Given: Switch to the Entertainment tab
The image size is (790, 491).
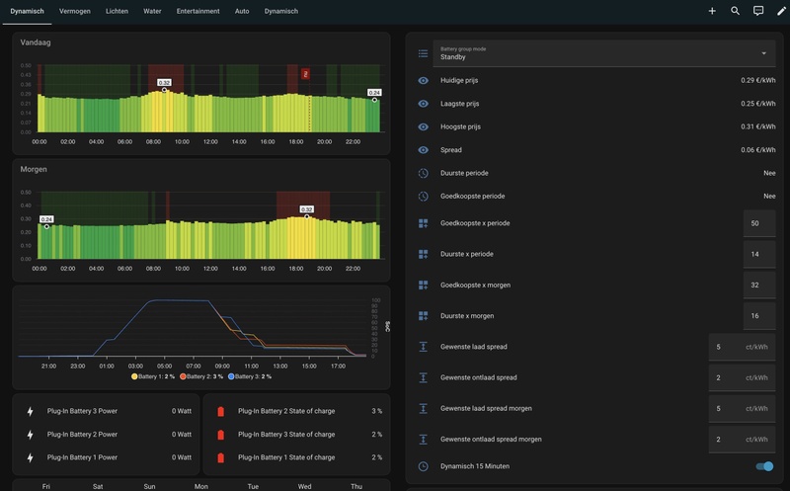Looking at the screenshot, I should [x=197, y=11].
